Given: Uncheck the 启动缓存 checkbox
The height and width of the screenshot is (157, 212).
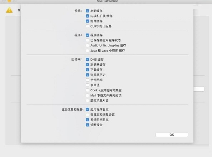Looking at the screenshot, I should tap(87, 11).
